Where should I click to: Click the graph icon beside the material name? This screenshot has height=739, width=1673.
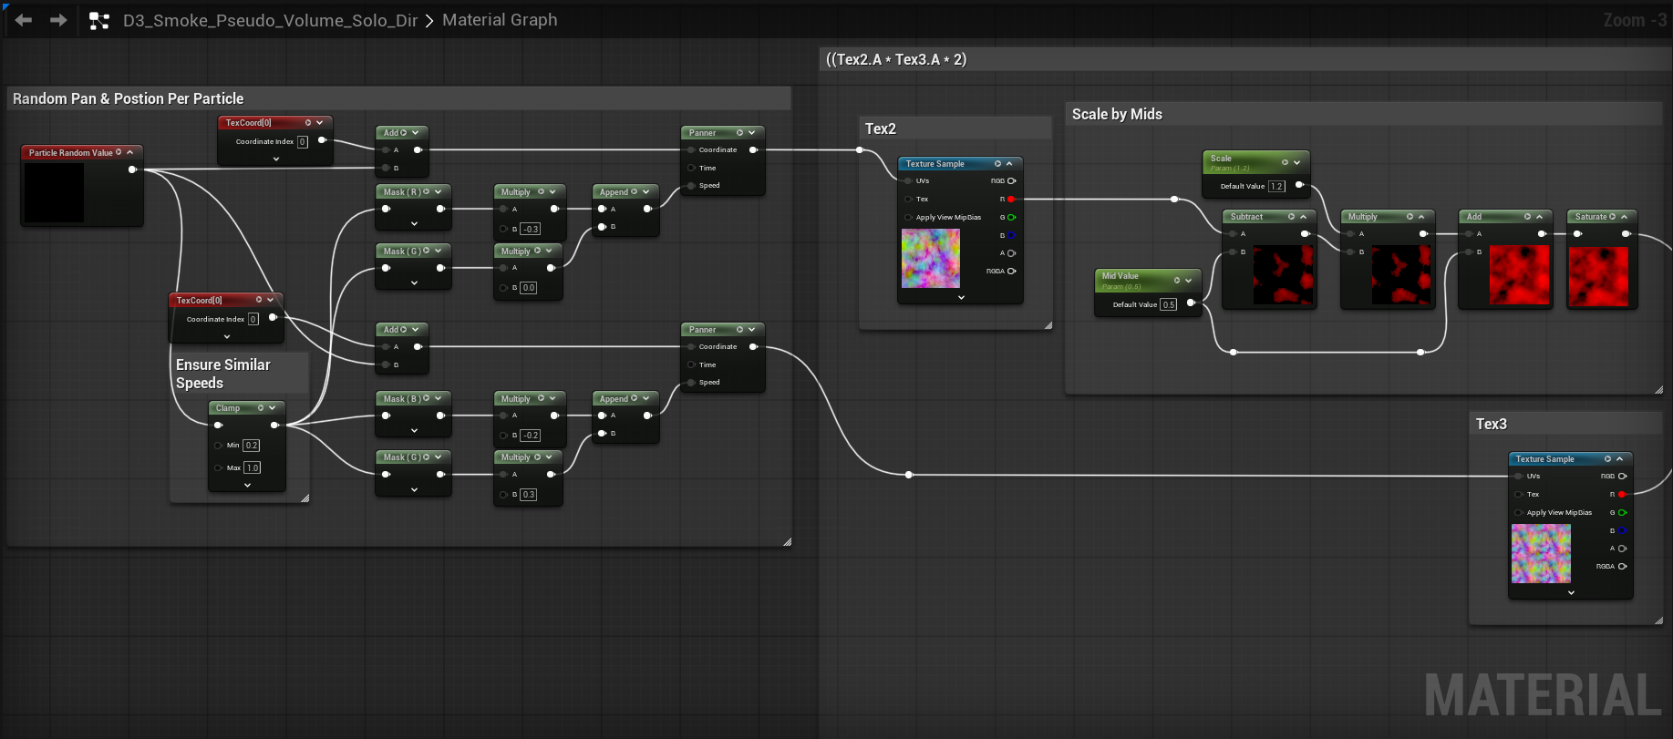[x=99, y=21]
